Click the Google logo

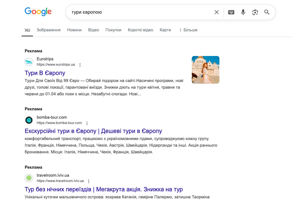point(38,12)
